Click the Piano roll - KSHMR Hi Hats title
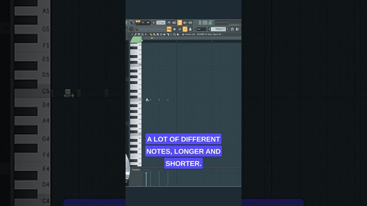The width and height of the screenshot is (367, 206). click(x=203, y=34)
